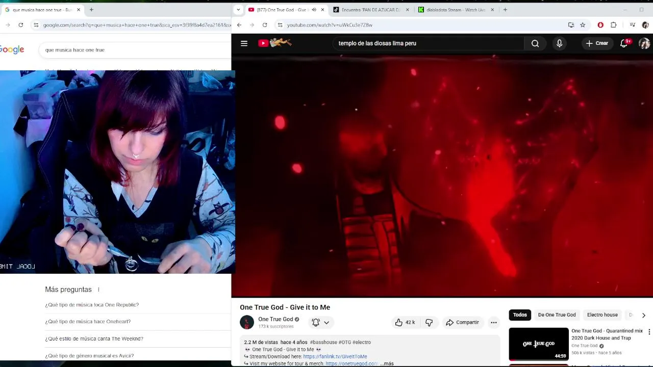Expand question about The Weeknd style
This screenshot has height=367, width=653.
coord(94,338)
